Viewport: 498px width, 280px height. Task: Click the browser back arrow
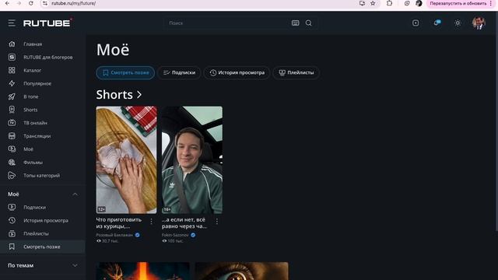click(x=7, y=3)
